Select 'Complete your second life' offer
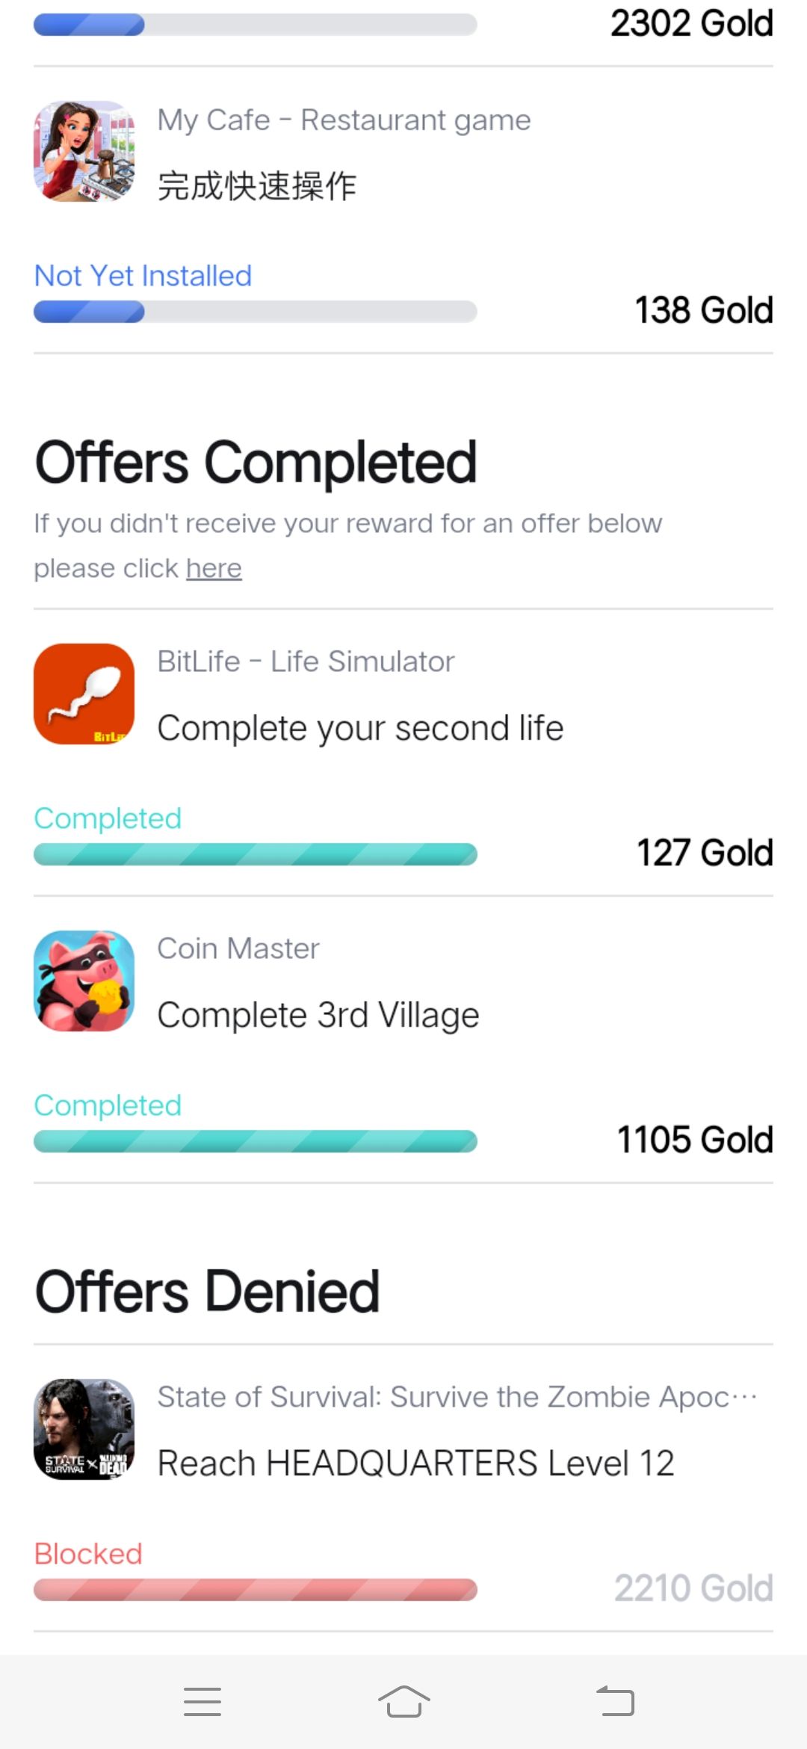The image size is (807, 1749). [x=360, y=728]
